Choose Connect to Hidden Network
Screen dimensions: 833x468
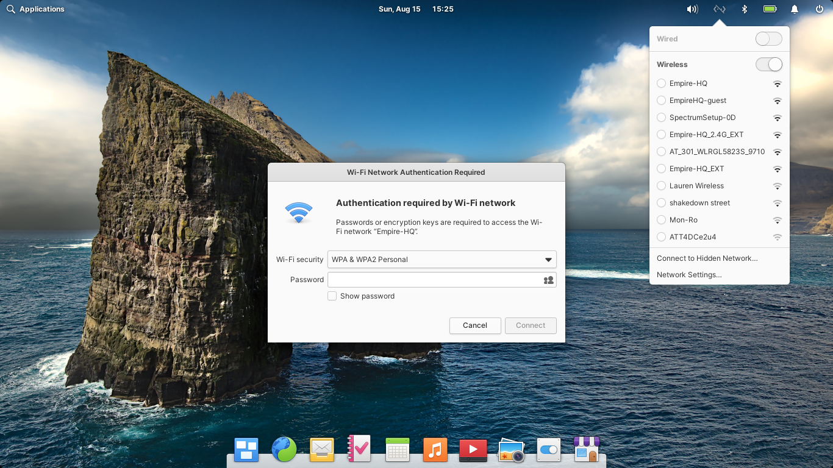(707, 258)
